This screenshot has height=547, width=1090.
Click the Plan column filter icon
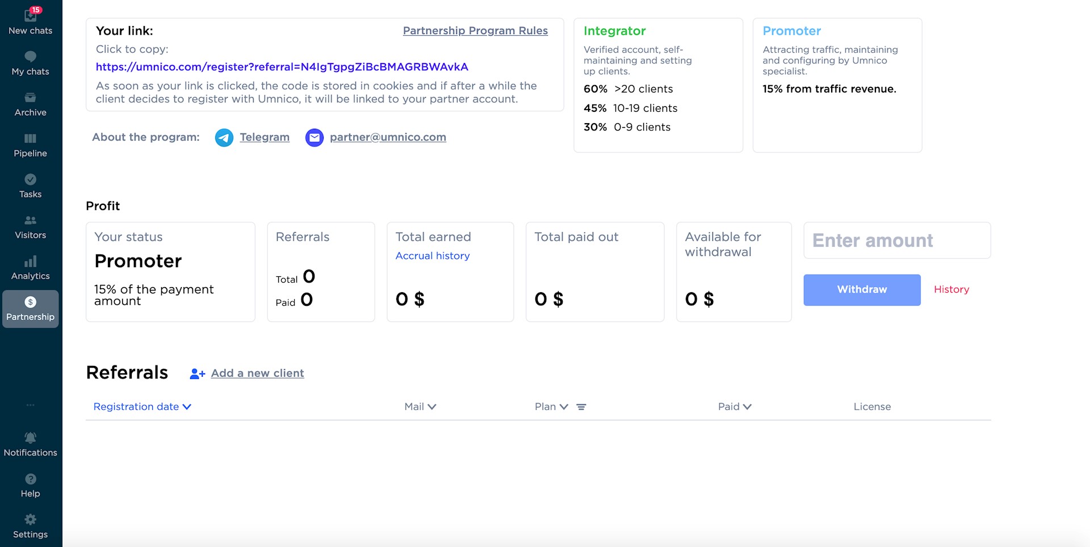[x=581, y=407]
